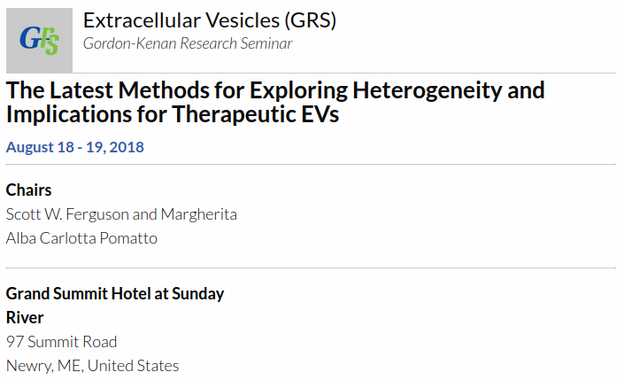
Task: Click Grand Summit Hotel at Sunday venue
Action: [x=115, y=294]
